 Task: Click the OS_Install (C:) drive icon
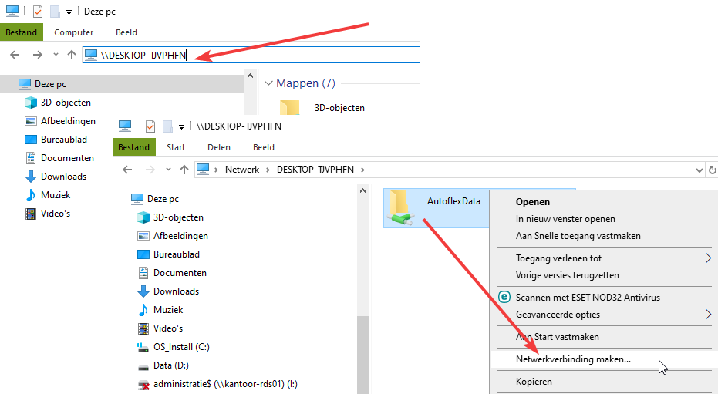tap(142, 347)
